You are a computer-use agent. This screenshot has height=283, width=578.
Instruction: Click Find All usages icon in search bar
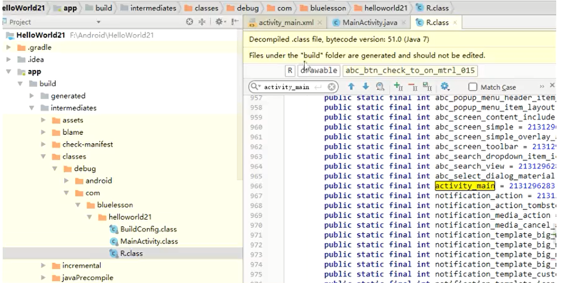pyautogui.click(x=380, y=86)
